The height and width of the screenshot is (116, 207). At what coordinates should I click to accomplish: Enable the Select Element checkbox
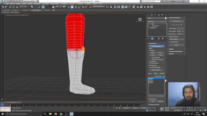[x=151, y=58]
